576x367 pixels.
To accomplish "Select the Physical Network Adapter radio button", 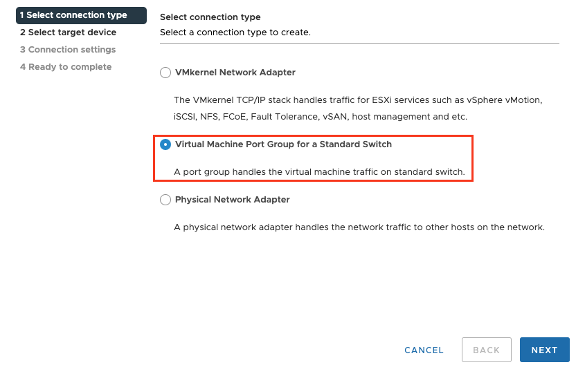I will [x=165, y=200].
